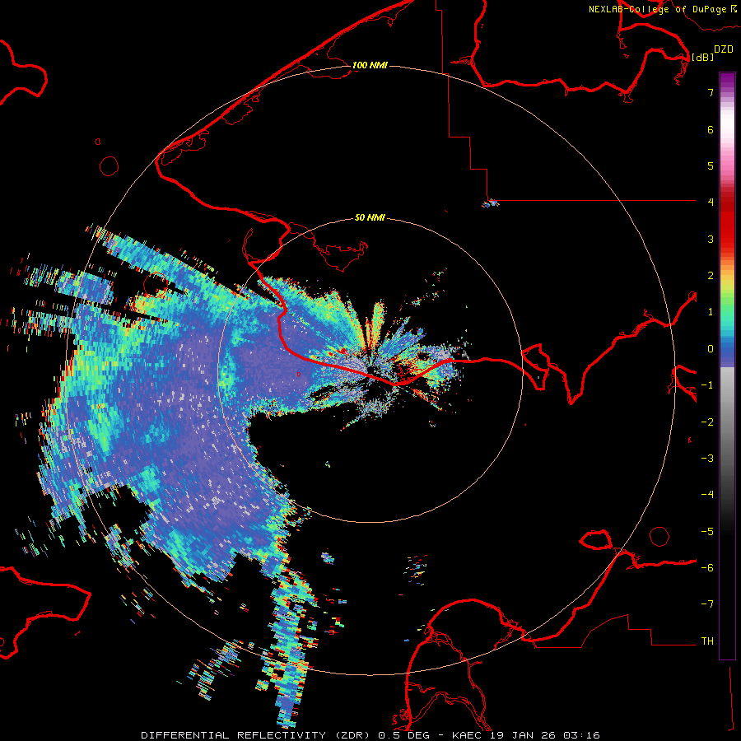Screen dimensions: 741x741
Task: Click the 1 value on color scale
Action: pos(711,312)
